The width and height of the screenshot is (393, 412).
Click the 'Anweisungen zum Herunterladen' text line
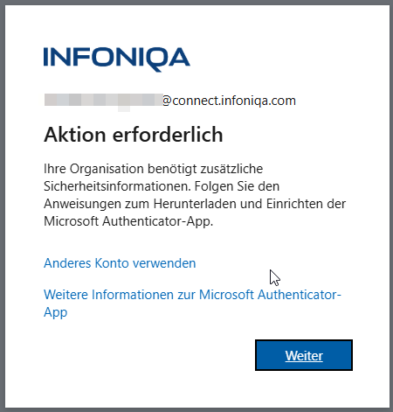pyautogui.click(x=140, y=204)
